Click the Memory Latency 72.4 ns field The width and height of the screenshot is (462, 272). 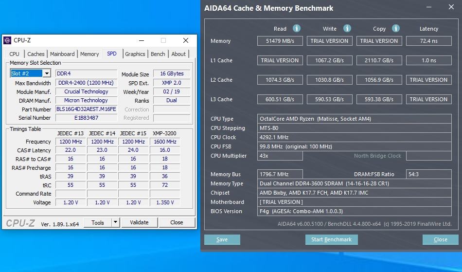[429, 41]
